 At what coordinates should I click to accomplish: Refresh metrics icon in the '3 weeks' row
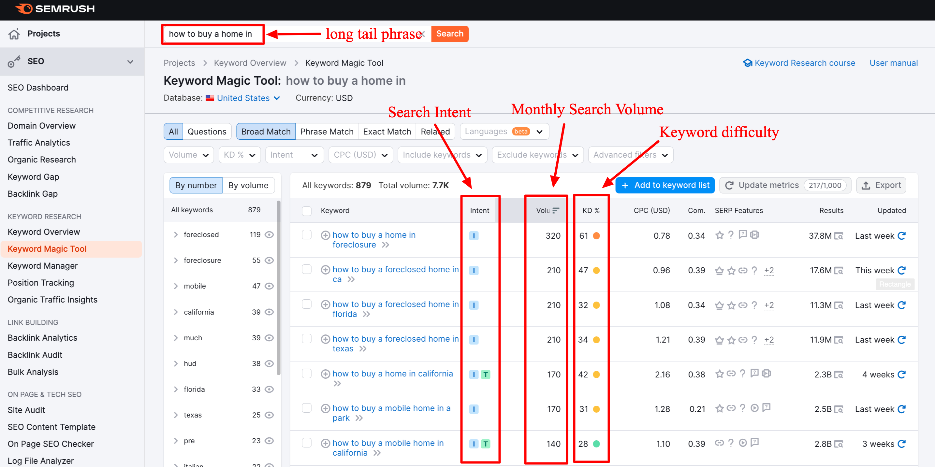click(902, 444)
